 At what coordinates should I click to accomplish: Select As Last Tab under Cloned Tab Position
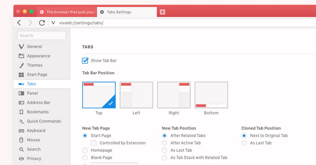pos(244,143)
